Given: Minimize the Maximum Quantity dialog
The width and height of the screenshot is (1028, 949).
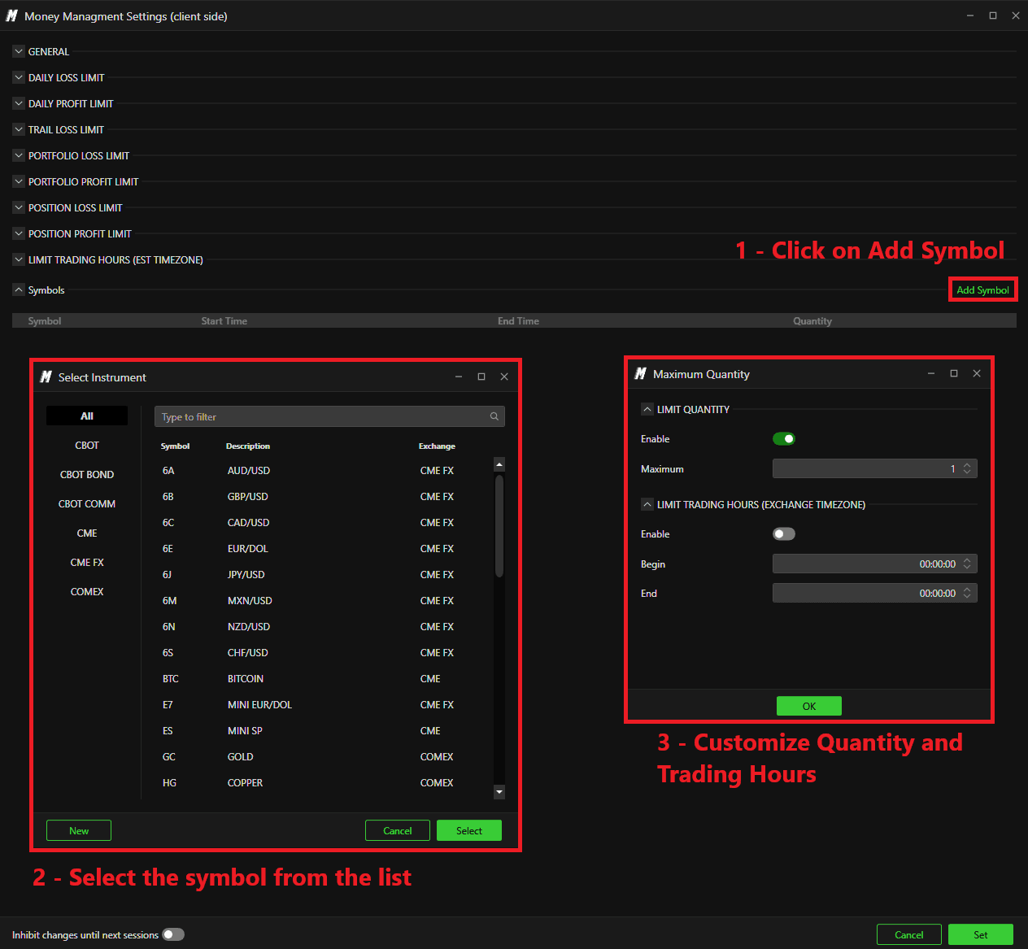Looking at the screenshot, I should point(931,373).
